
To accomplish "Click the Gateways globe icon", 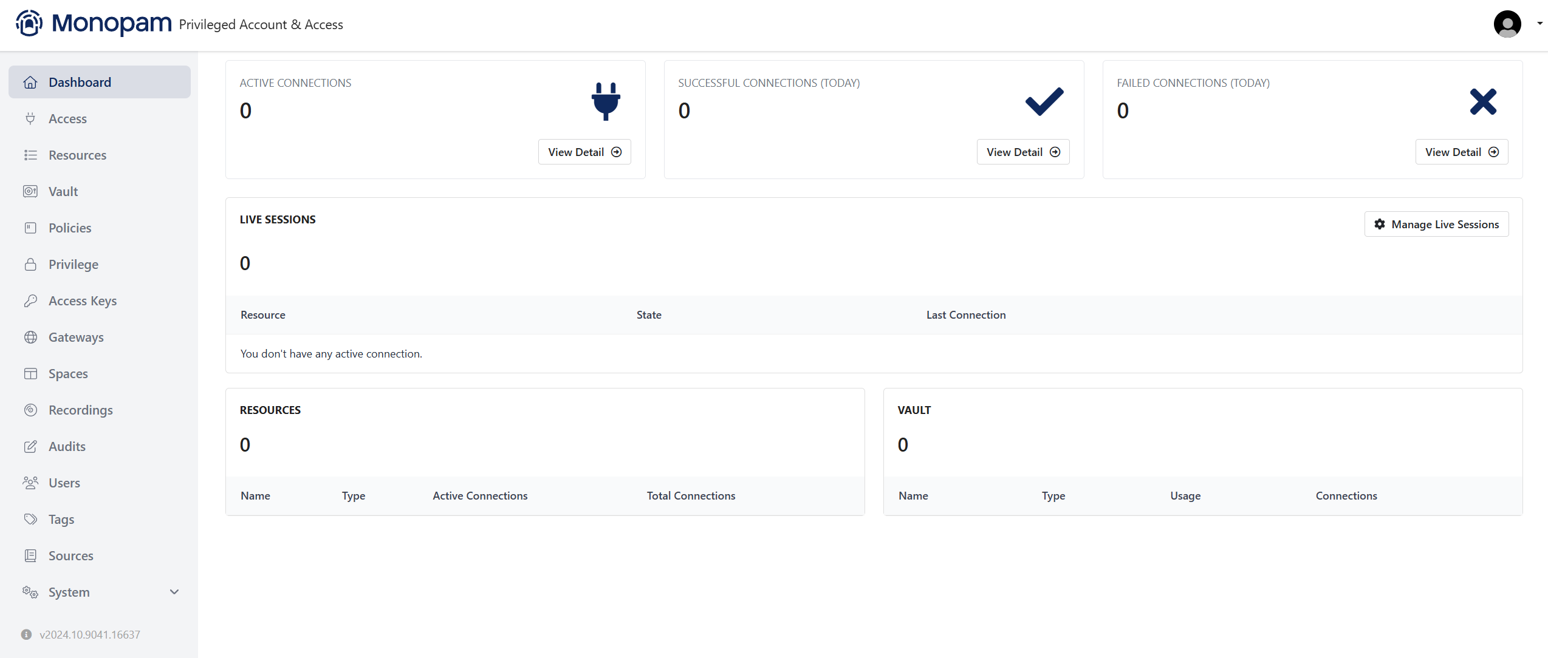I will (x=30, y=337).
